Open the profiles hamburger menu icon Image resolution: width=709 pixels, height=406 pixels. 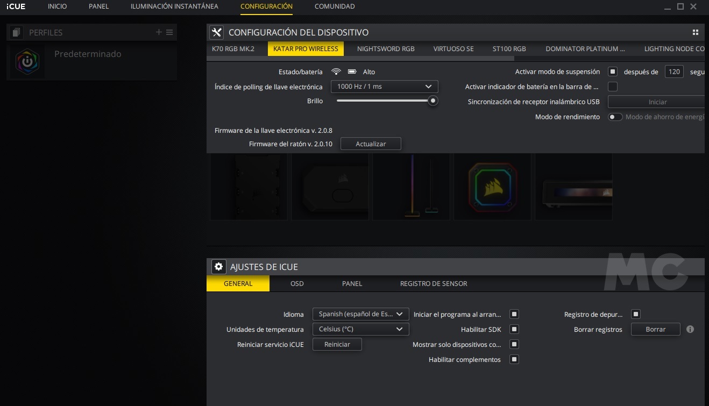click(x=169, y=32)
